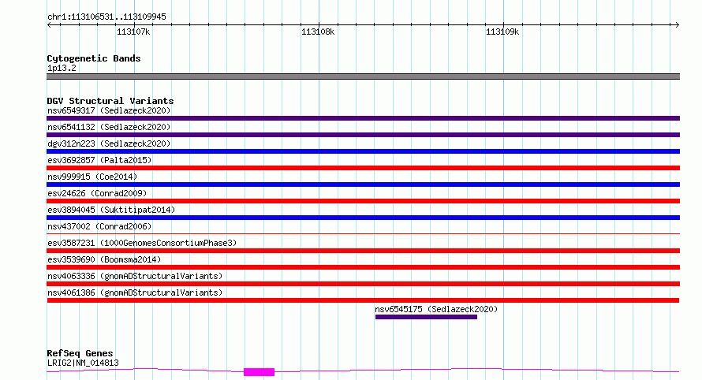
Task: Click the blue bar under dgv312n223
Action: [x=363, y=151]
